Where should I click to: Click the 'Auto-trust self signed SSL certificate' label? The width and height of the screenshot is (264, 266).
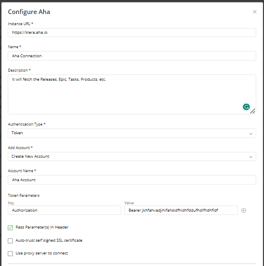coord(49,240)
